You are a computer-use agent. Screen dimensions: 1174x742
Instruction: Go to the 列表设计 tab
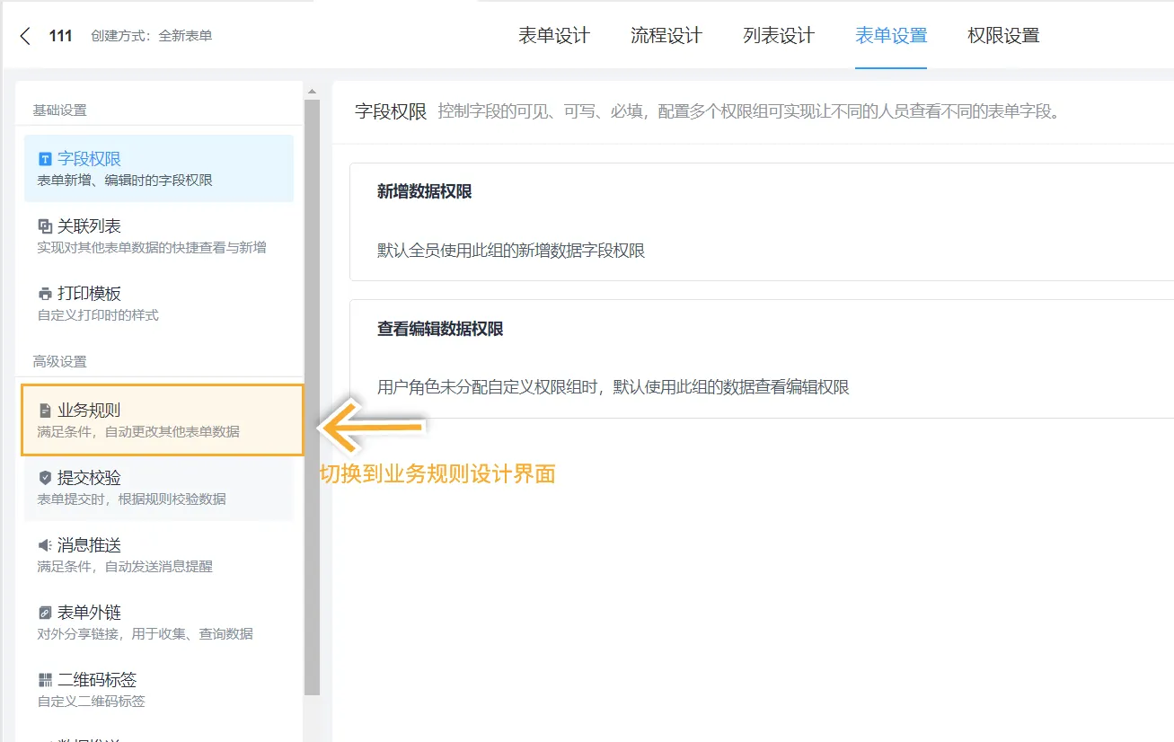(779, 36)
